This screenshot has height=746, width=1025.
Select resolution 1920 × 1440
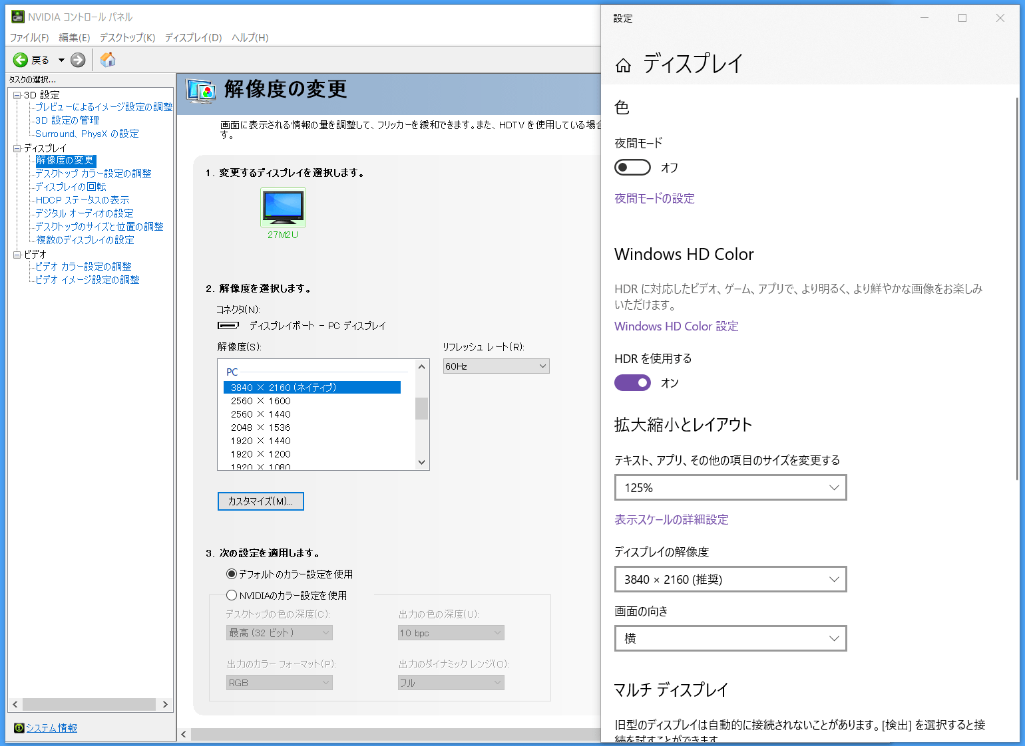[261, 441]
